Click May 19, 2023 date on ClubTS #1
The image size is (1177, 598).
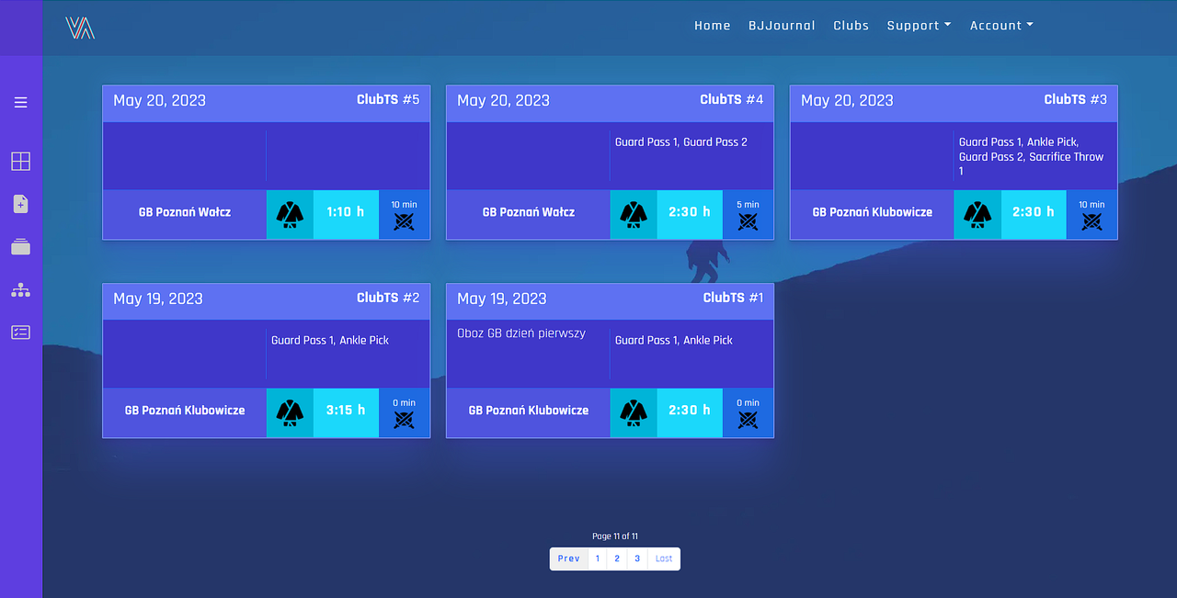coord(502,299)
